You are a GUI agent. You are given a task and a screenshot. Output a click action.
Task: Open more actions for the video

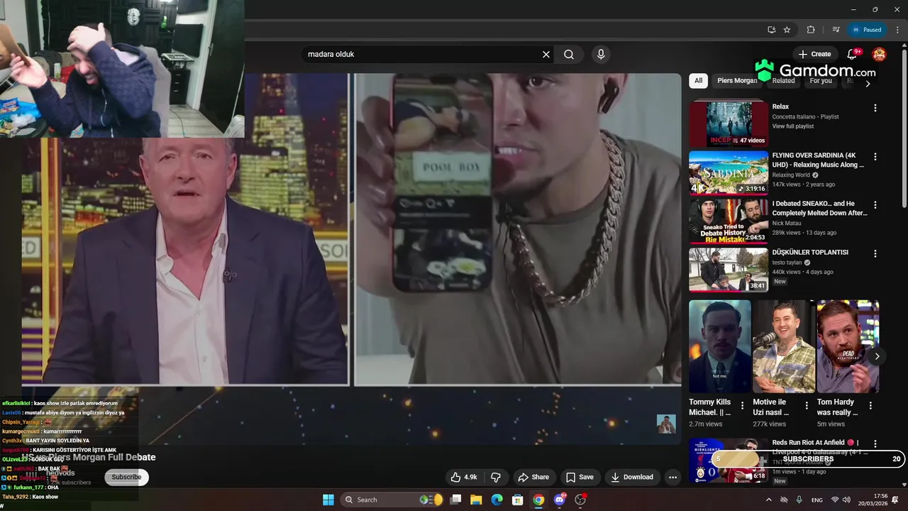pyautogui.click(x=672, y=477)
